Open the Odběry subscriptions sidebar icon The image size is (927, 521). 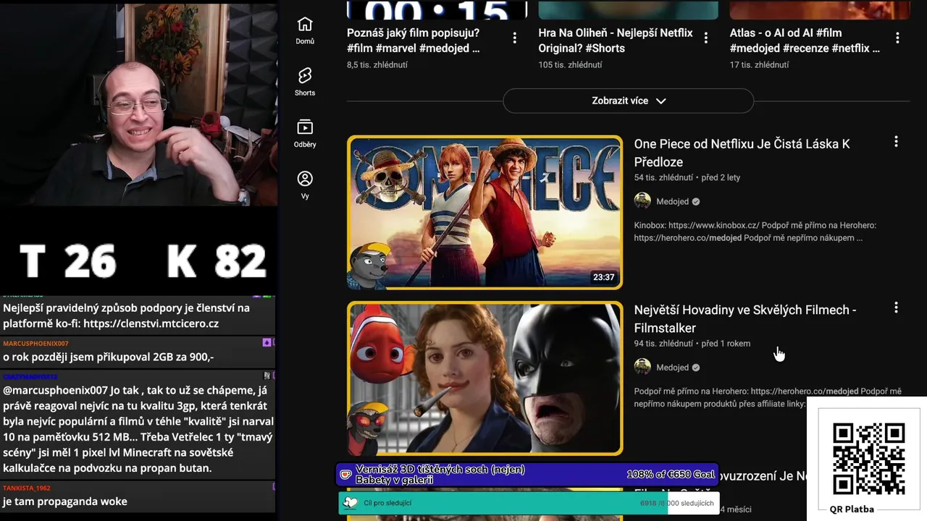tap(305, 134)
